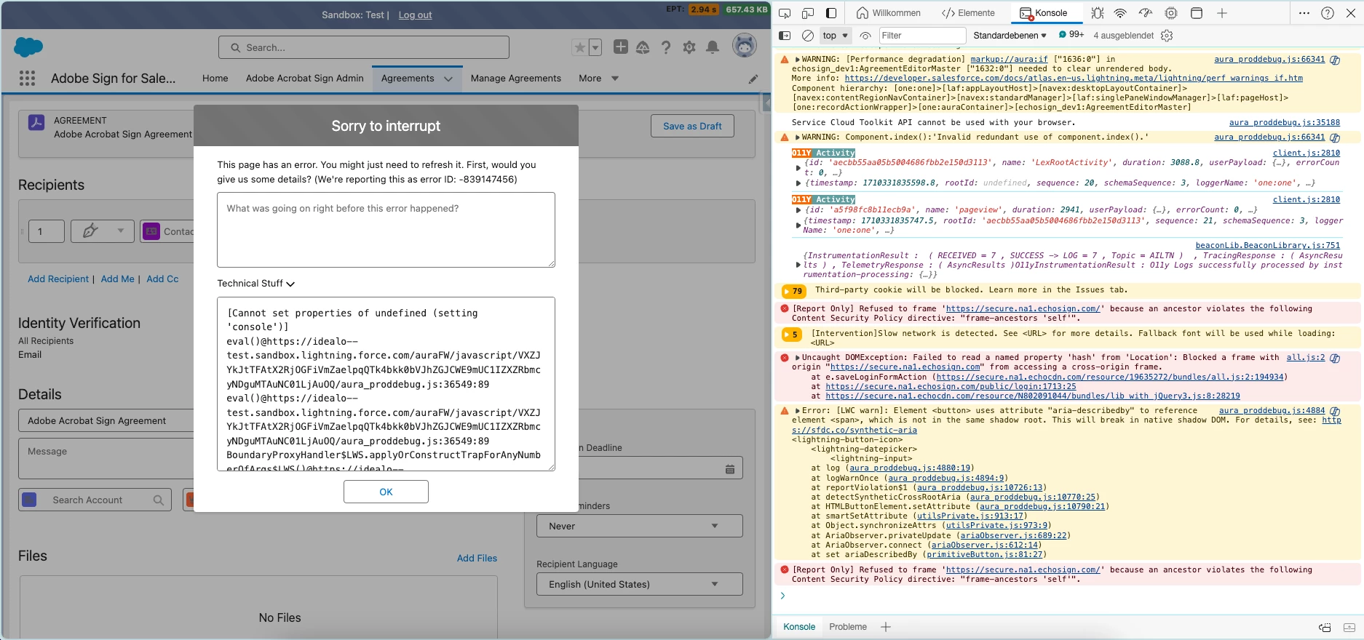Click the console Filter input

coord(921,36)
